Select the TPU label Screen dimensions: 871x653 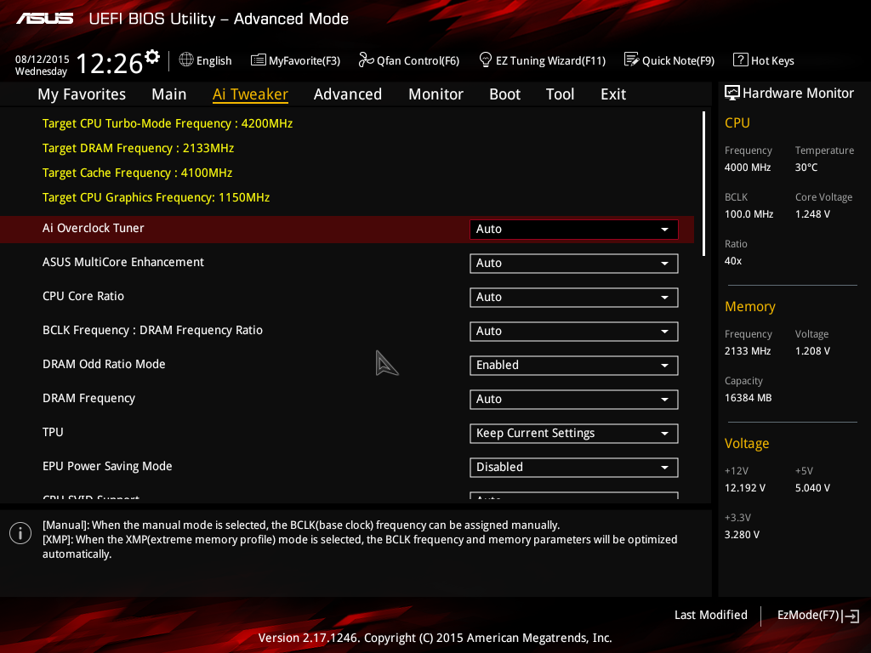click(x=53, y=432)
